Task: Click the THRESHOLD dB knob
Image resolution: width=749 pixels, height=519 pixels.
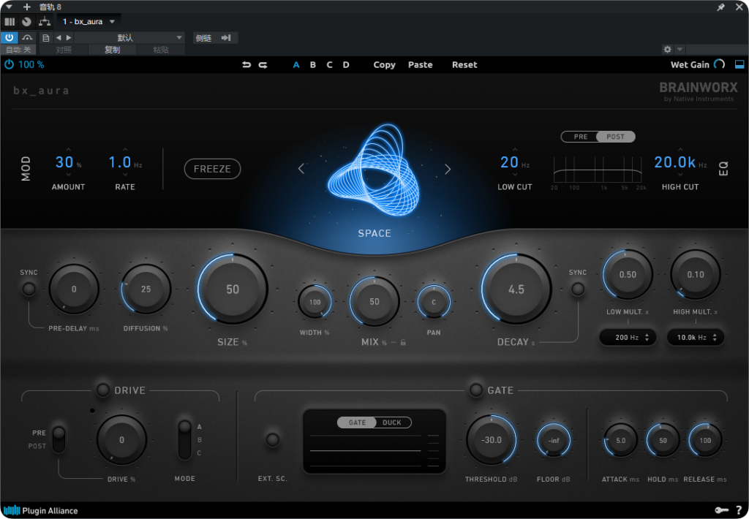Action: pyautogui.click(x=492, y=440)
